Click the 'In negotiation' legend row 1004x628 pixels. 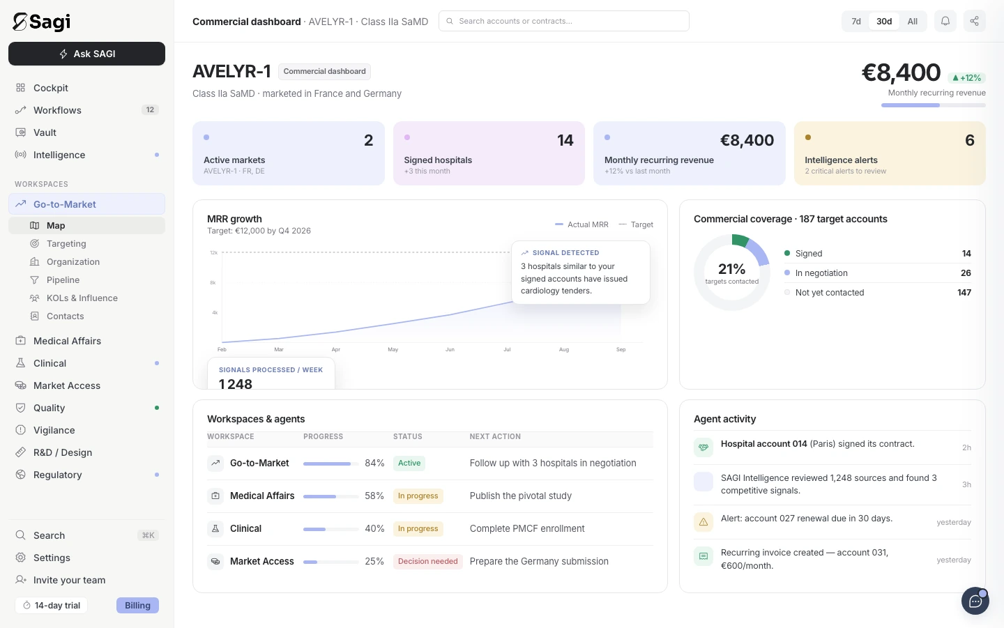point(878,273)
